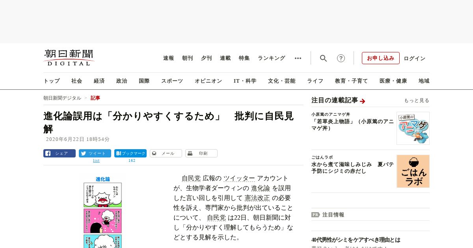Go to the 経済 section tab
Image resolution: width=473 pixels, height=248 pixels.
pos(99,81)
